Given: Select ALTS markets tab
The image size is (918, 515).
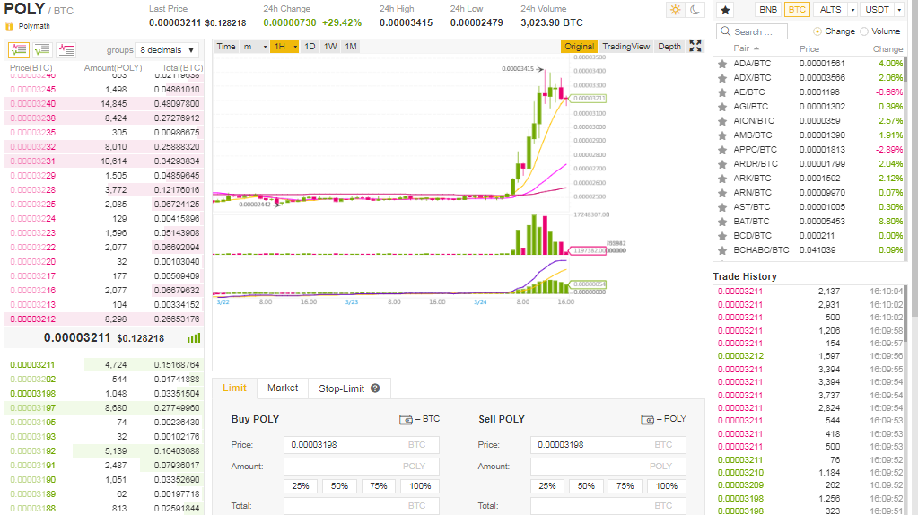Looking at the screenshot, I should pos(830,10).
